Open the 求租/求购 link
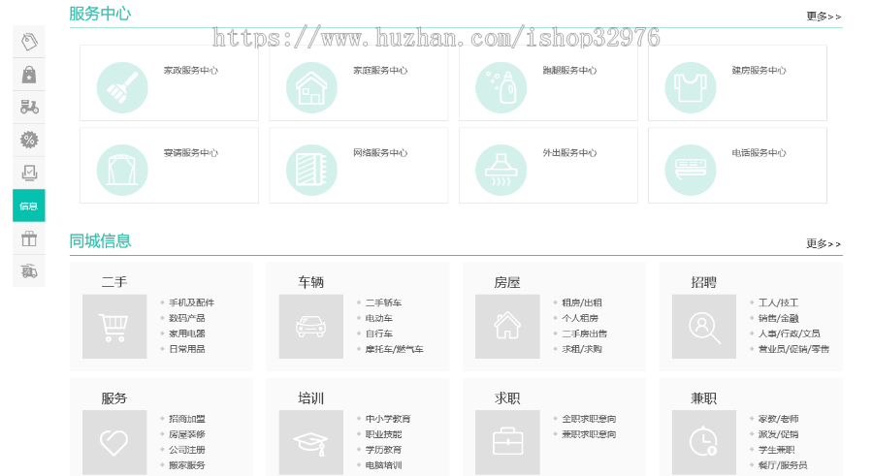The height and width of the screenshot is (476, 873). coord(582,349)
